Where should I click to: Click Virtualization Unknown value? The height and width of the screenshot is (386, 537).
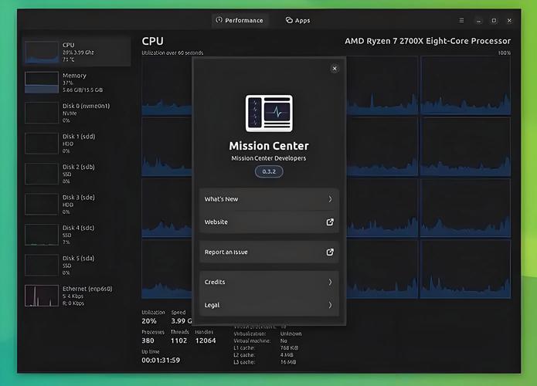[x=291, y=334]
